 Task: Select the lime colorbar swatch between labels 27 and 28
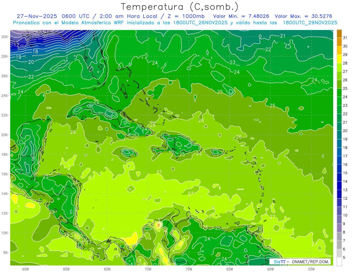click(x=339, y=67)
